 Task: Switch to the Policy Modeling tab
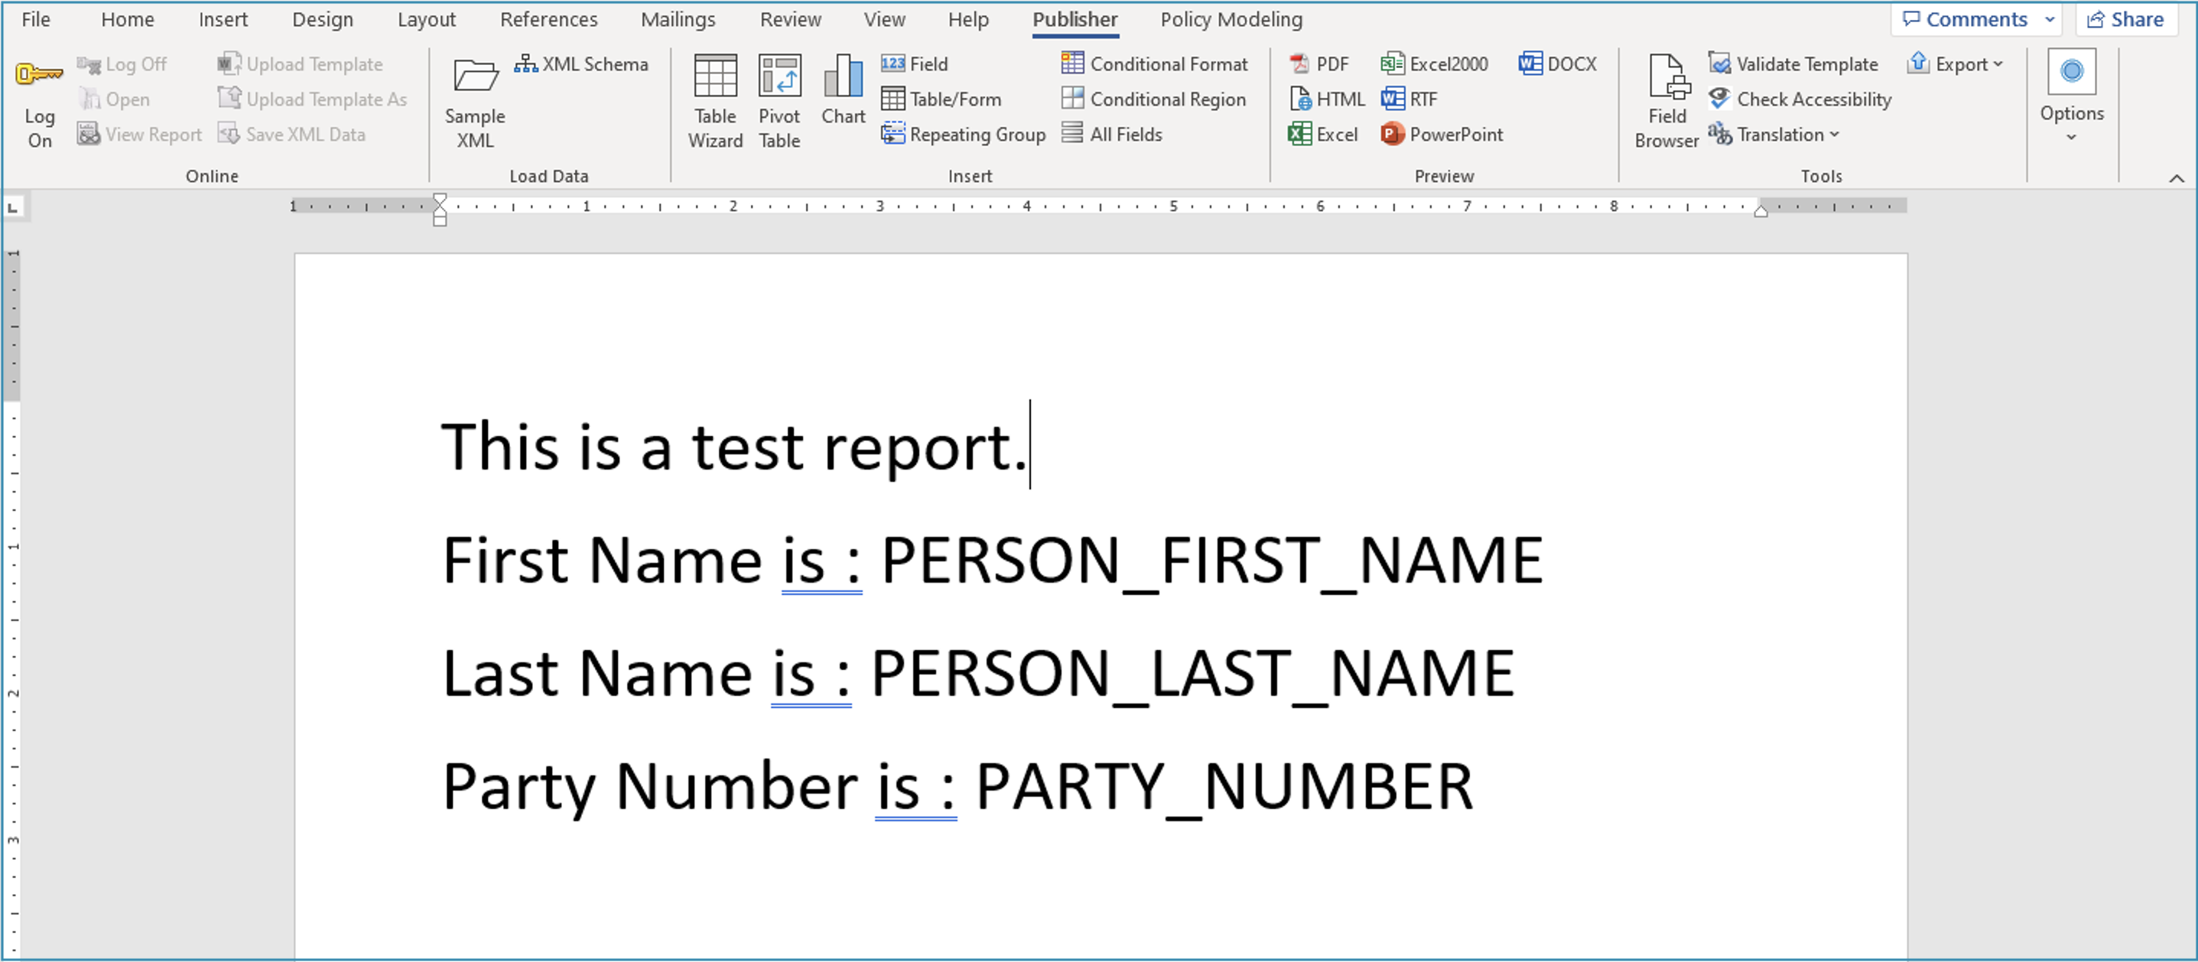(1231, 19)
